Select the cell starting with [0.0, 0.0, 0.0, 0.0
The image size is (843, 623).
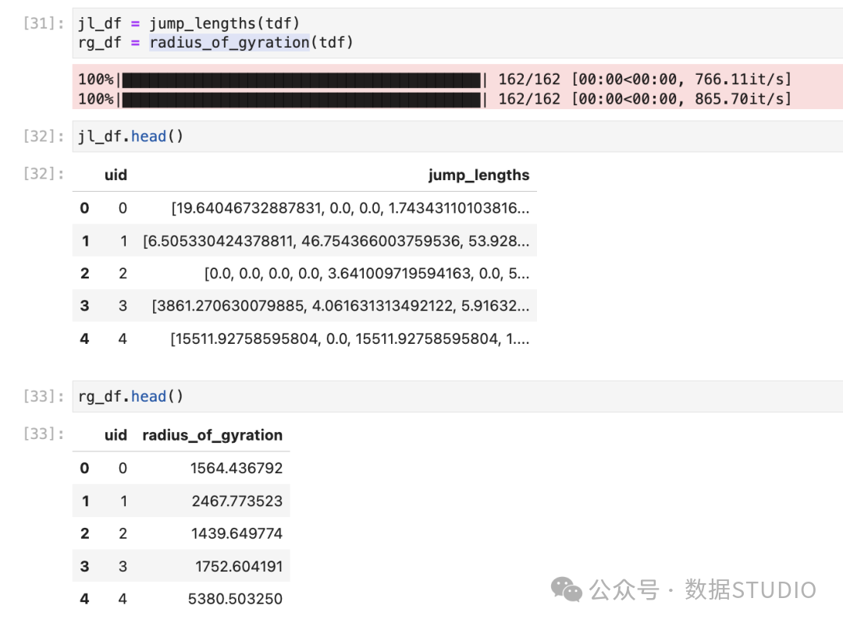pyautogui.click(x=367, y=274)
